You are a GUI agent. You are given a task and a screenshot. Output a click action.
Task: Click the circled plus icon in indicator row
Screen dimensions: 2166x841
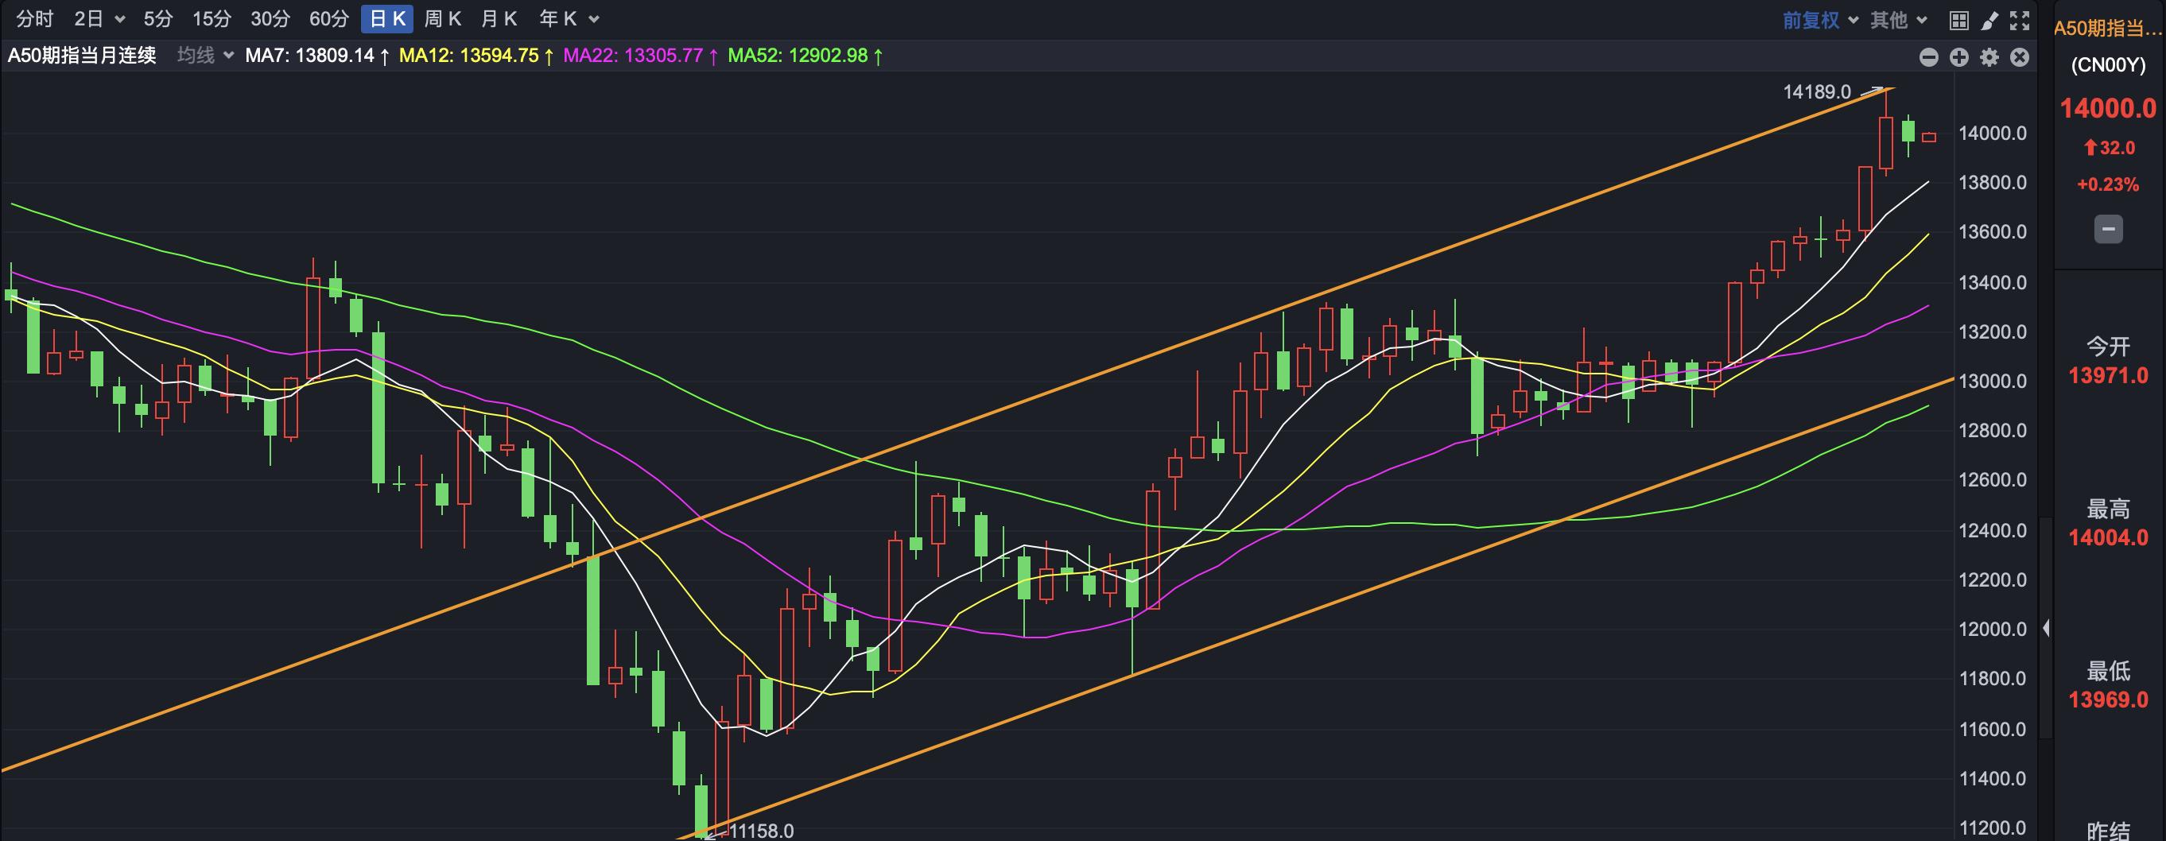1959,57
